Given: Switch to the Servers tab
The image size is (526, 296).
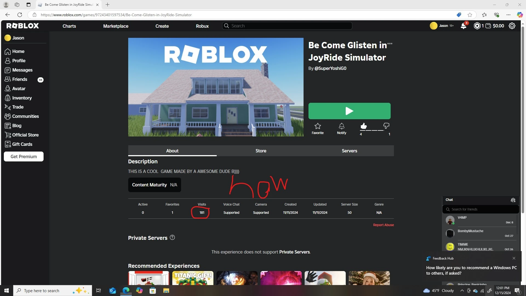Looking at the screenshot, I should click(x=349, y=150).
